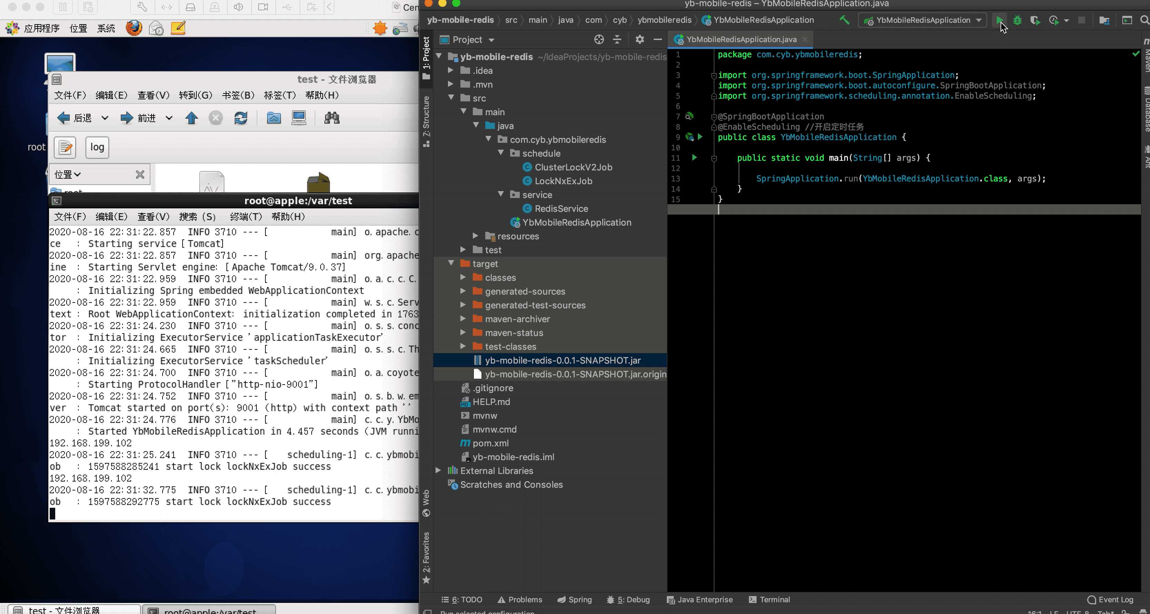Click run gutter icon beside main method
Viewport: 1150px width, 614px height.
pyautogui.click(x=694, y=158)
